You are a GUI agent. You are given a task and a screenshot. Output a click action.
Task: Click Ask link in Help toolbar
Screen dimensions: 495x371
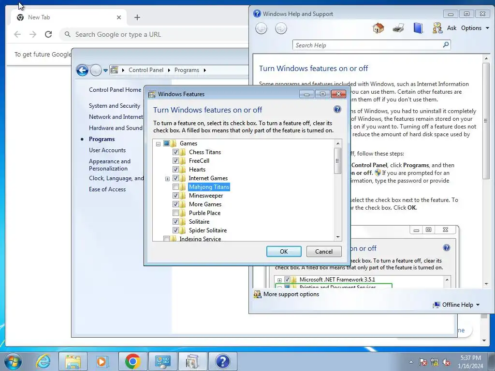(x=451, y=28)
